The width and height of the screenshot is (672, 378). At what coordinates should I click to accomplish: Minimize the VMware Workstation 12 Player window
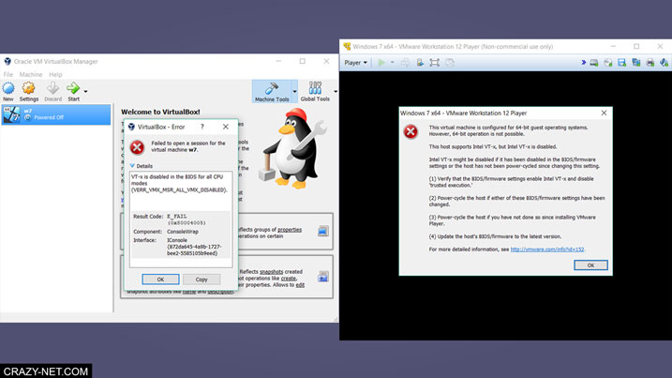(613, 46)
